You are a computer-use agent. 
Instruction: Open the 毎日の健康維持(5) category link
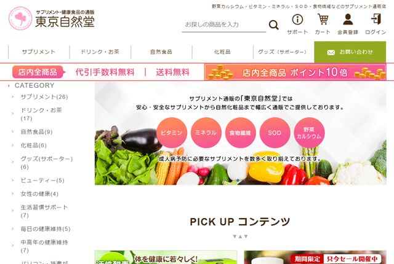pyautogui.click(x=46, y=229)
